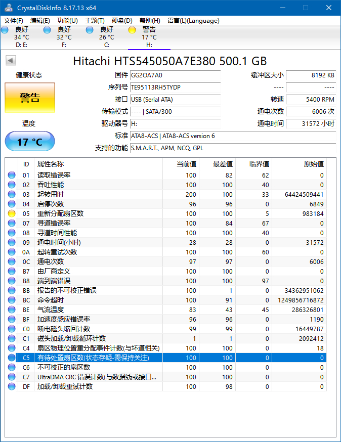
Task: Select the 重新分配扇区数 attribute name
Action: (60, 213)
